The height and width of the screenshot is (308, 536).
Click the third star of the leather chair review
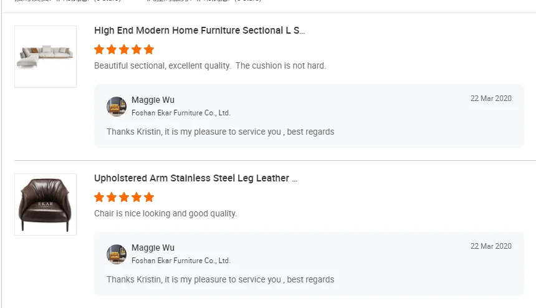[123, 197]
